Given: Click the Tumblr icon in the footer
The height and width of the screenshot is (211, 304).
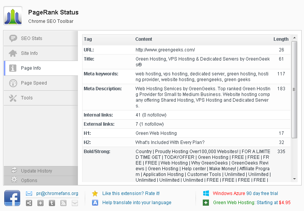Looking at the screenshot, I should (x=52, y=203).
